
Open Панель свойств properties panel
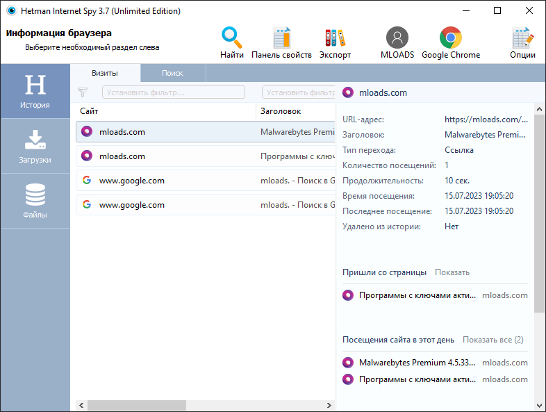click(281, 42)
